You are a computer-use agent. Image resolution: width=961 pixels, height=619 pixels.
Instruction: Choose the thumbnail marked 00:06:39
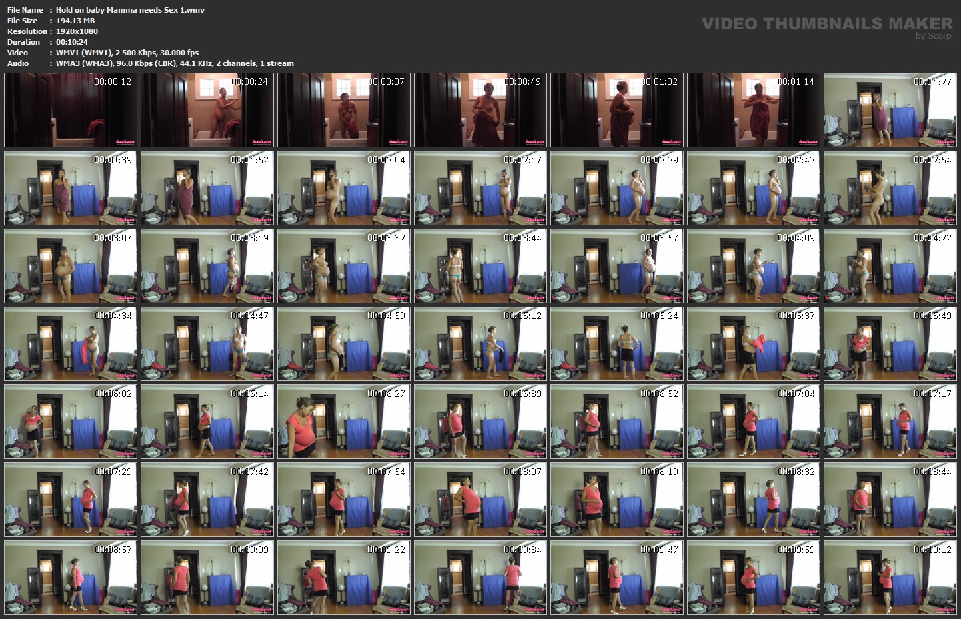(480, 422)
